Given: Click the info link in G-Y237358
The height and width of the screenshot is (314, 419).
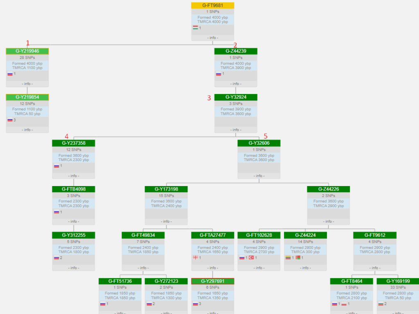Looking at the screenshot, I should pos(74,176).
